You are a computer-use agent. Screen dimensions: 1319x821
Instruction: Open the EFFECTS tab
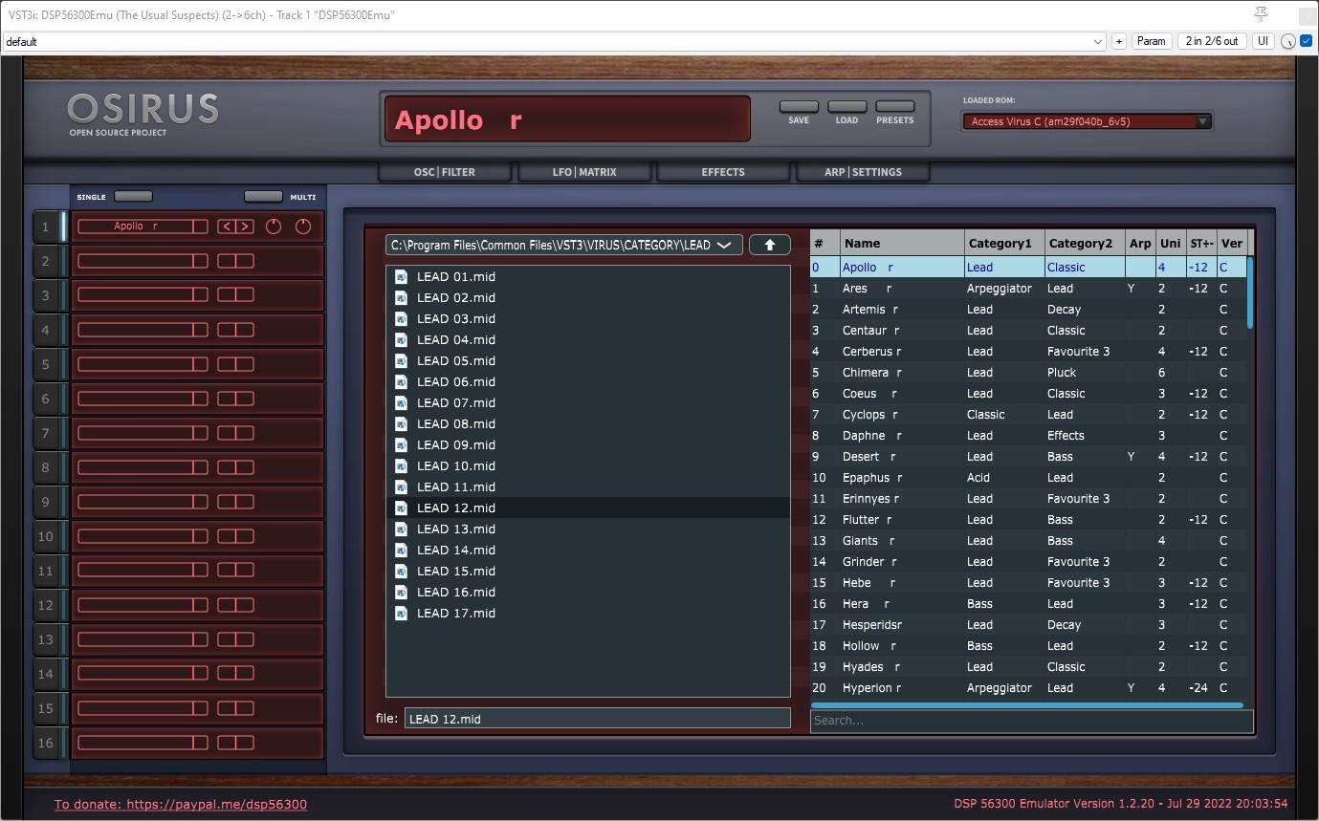[723, 172]
